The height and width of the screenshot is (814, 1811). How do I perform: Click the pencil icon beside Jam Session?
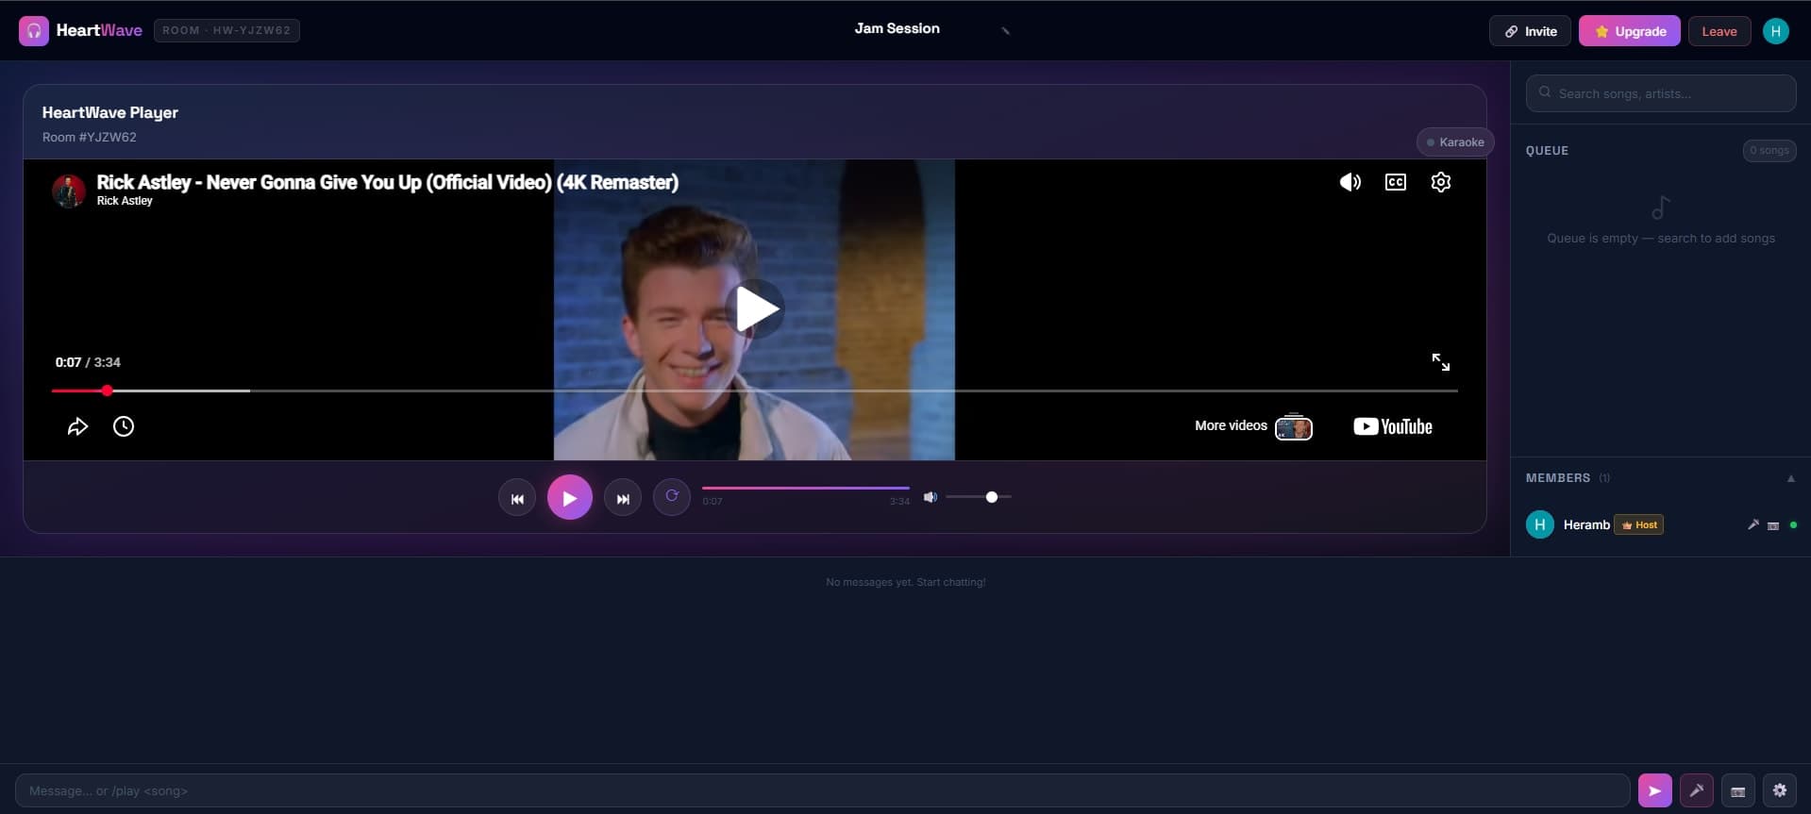click(1006, 31)
